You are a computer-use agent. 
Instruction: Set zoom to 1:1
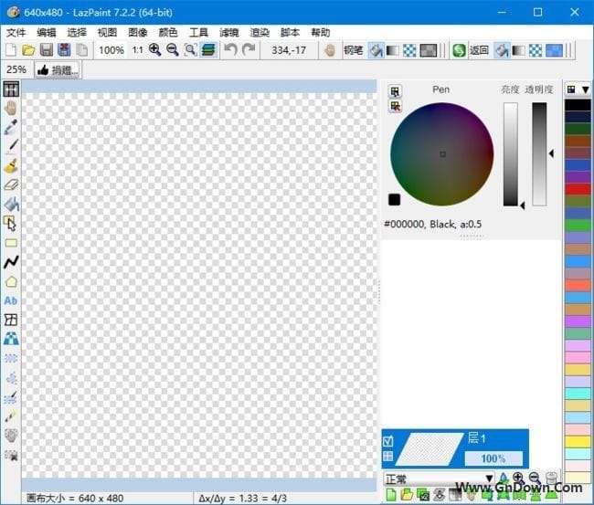[137, 50]
